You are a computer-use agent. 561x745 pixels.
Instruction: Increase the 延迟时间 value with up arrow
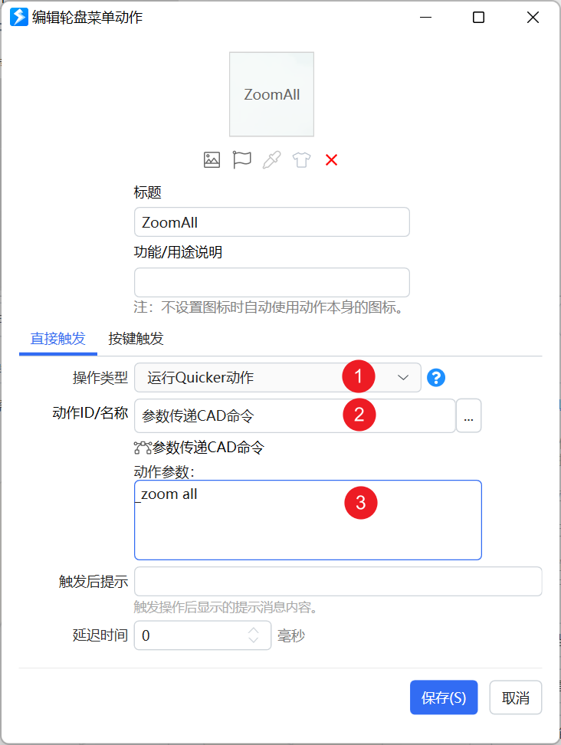[254, 630]
